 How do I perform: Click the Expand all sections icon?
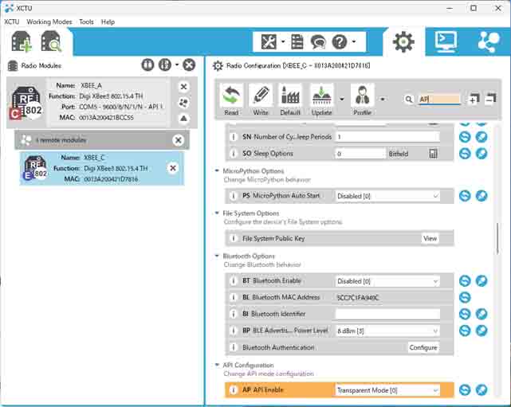tap(474, 99)
